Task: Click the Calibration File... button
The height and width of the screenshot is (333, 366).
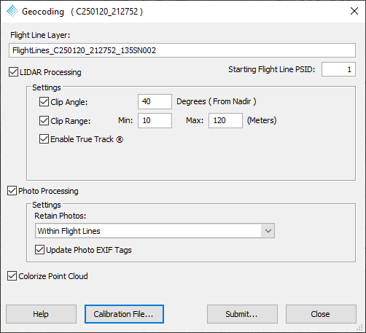Action: [x=124, y=314]
